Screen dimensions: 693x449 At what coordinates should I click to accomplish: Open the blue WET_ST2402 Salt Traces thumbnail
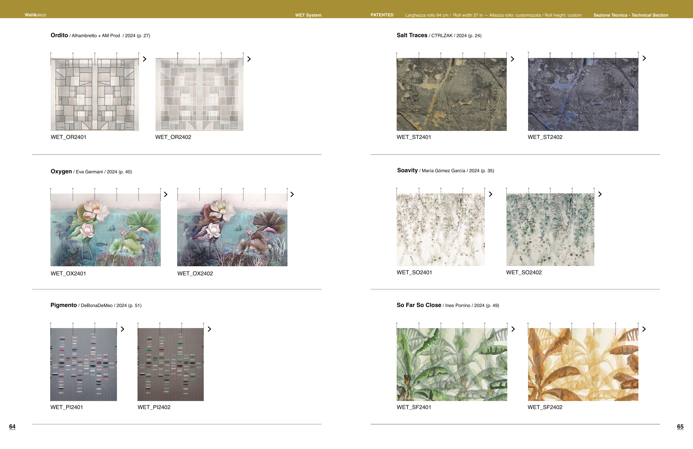point(583,94)
